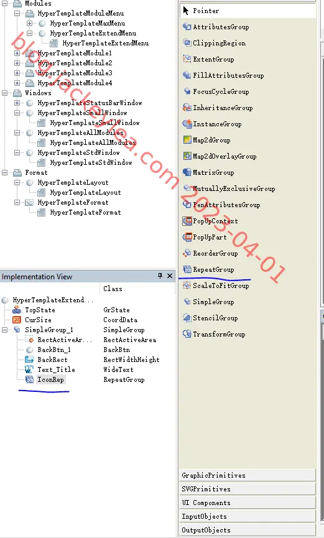Expand the HyperTemplateModule1 node

click(x=17, y=53)
